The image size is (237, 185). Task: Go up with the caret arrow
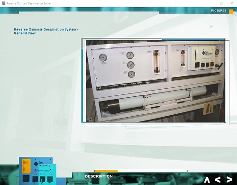[207, 180]
